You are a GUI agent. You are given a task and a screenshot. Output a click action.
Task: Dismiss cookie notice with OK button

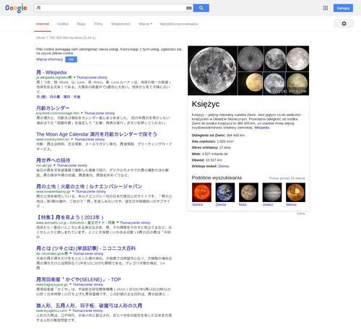(71, 59)
